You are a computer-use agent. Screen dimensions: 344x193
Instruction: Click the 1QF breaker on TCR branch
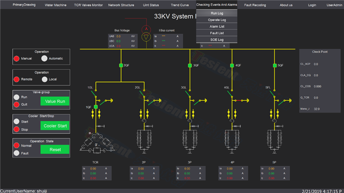point(95,107)
